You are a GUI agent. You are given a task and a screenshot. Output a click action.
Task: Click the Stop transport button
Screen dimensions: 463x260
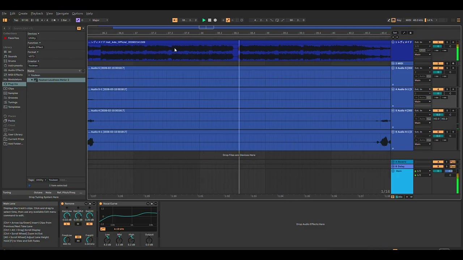(209, 20)
